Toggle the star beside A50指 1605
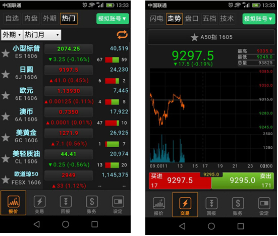The width and height of the screenshot is (278, 236). 194,37
